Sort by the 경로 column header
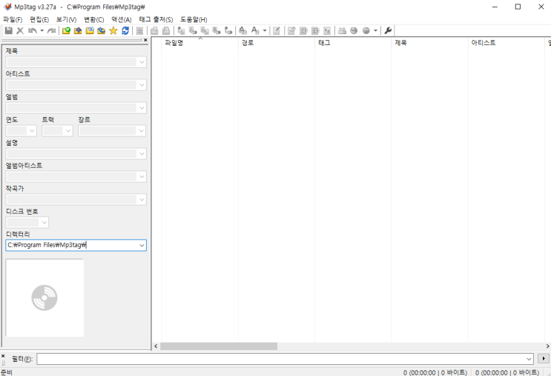 coord(277,43)
